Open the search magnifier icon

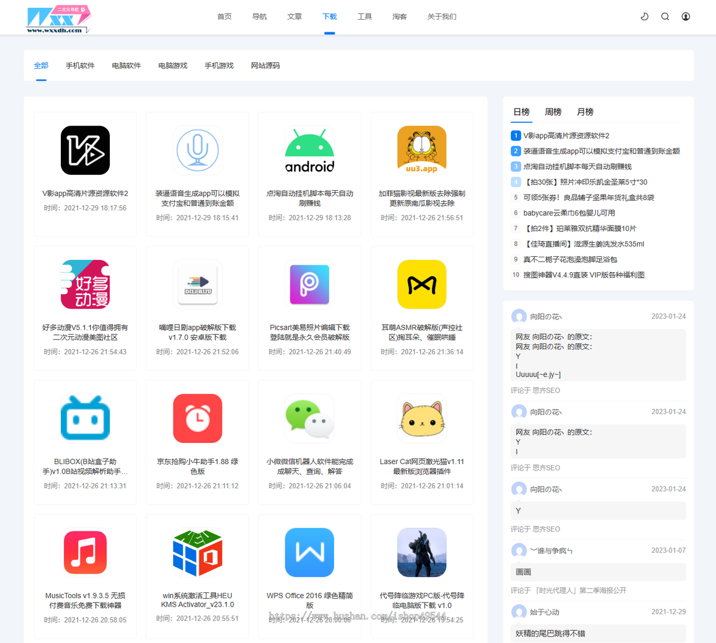[665, 17]
